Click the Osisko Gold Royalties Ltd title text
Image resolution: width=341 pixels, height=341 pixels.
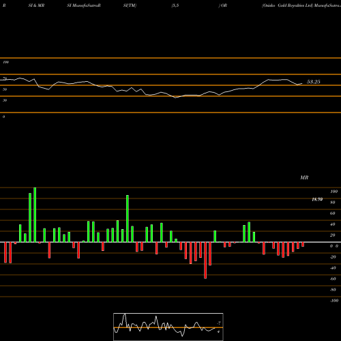(288, 5)
